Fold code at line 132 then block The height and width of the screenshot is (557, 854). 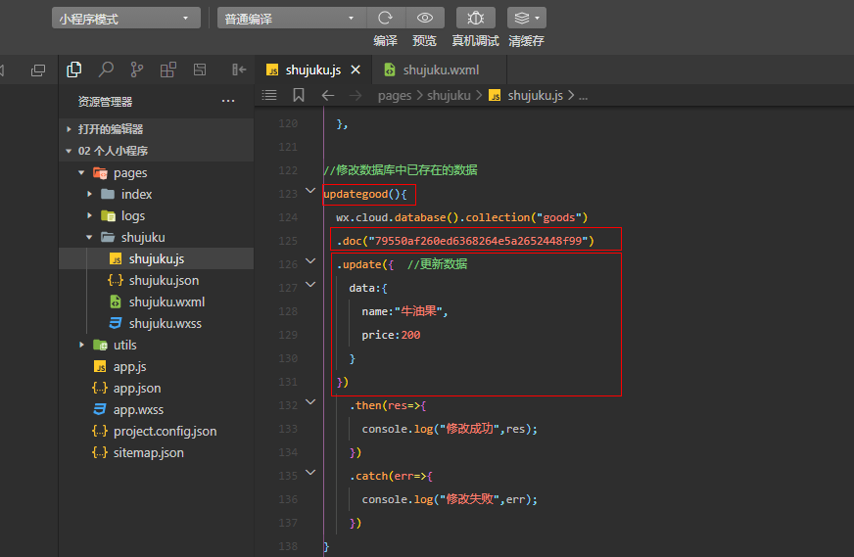[x=310, y=401]
